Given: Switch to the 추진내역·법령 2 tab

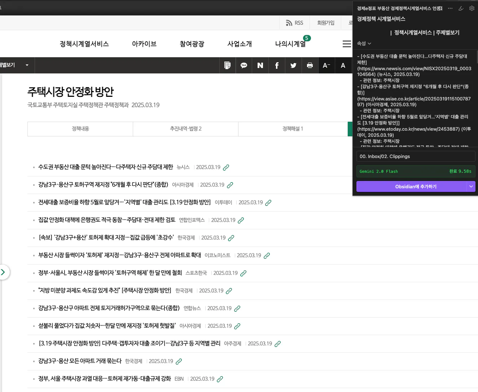Looking at the screenshot, I should (x=186, y=129).
